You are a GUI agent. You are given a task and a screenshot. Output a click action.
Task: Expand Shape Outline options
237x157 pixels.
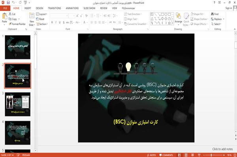point(199,19)
